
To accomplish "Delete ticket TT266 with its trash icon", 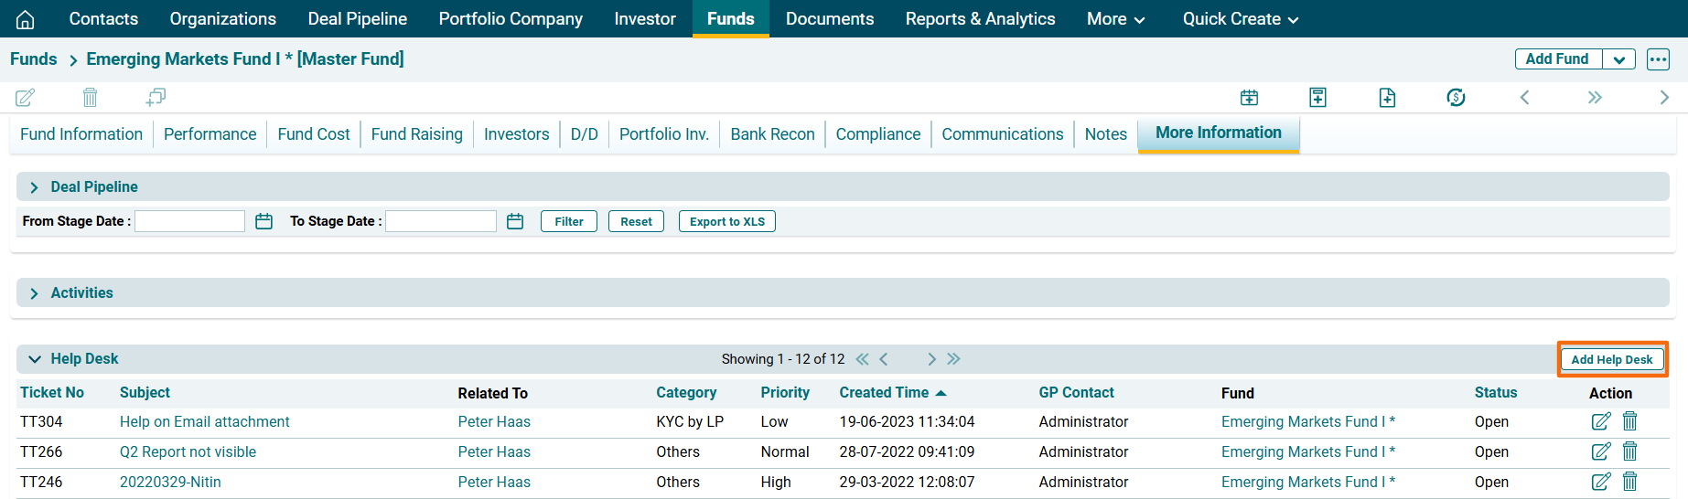I will coord(1629,451).
